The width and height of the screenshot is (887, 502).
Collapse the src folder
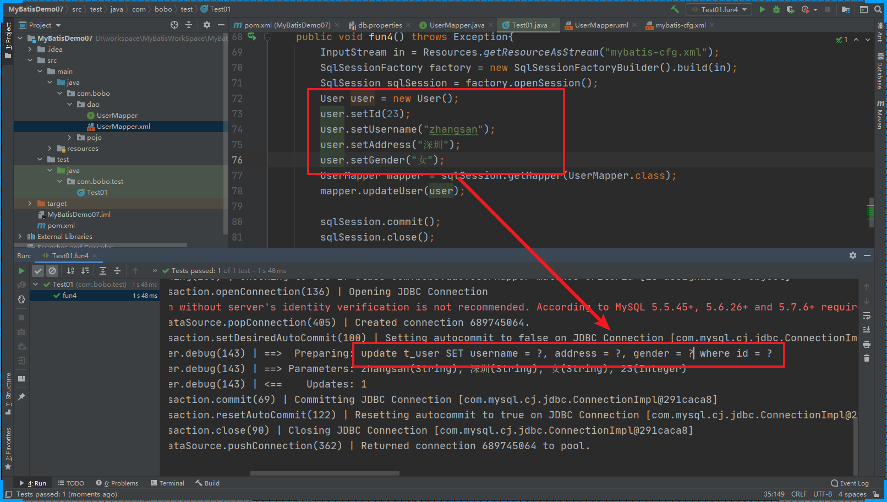(30, 61)
